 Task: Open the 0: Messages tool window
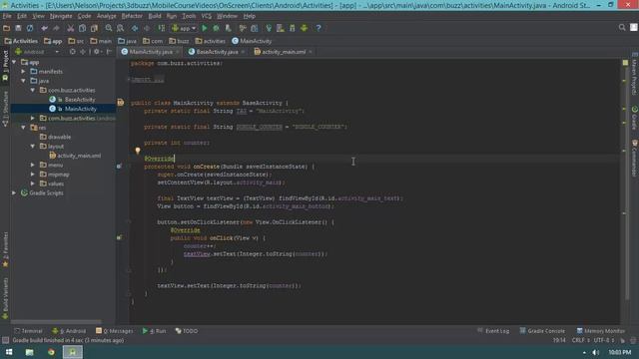(115, 331)
